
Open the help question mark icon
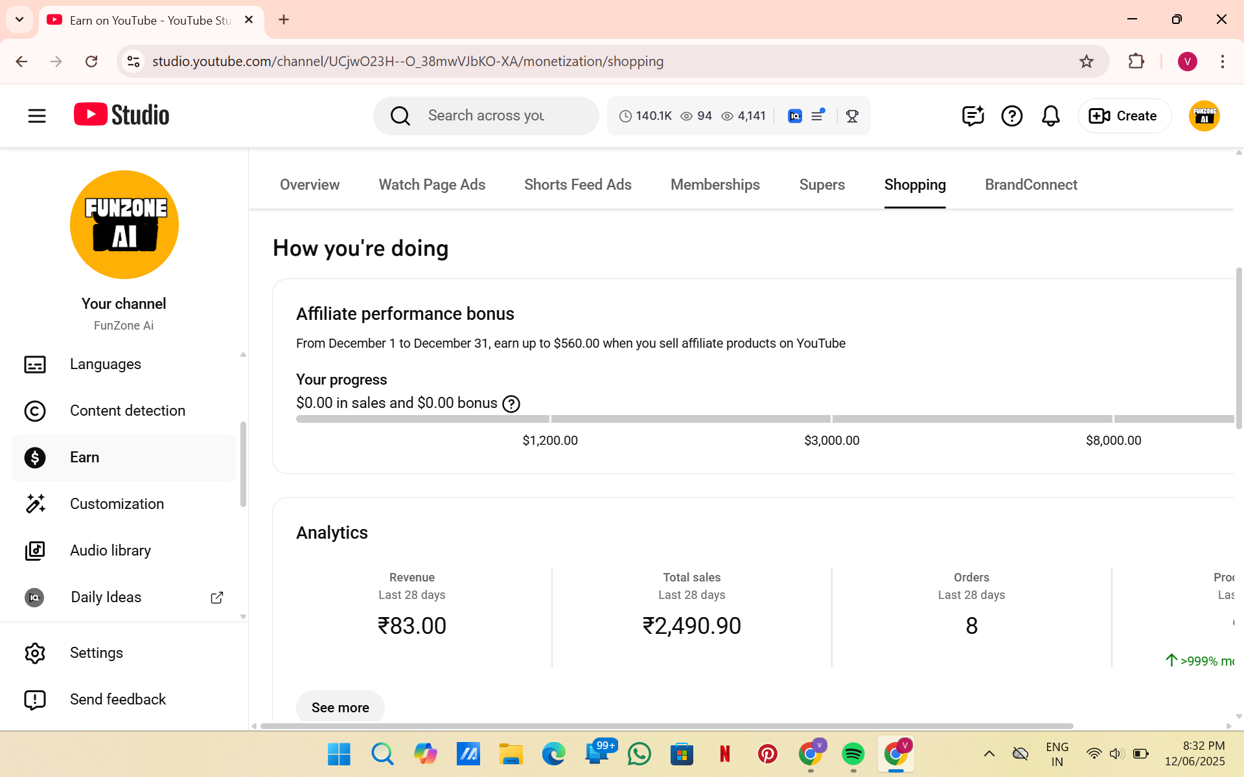click(x=1011, y=116)
